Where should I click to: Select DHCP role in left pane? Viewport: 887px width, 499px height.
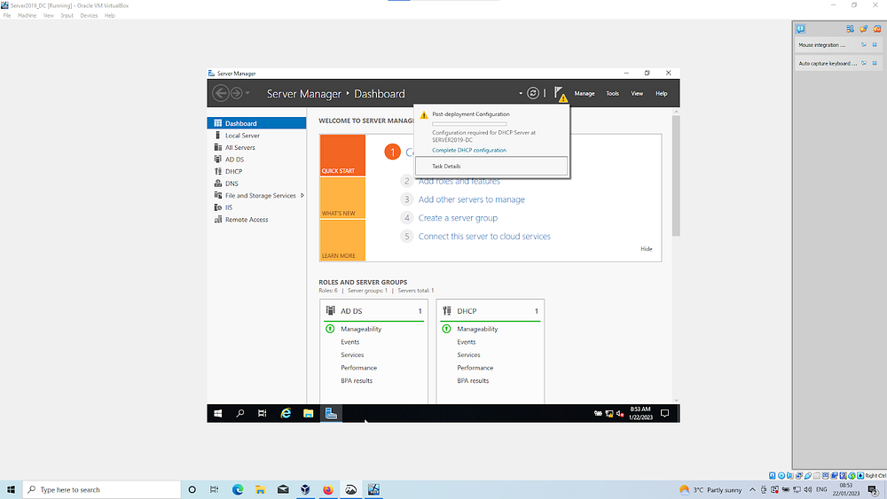[x=233, y=171]
